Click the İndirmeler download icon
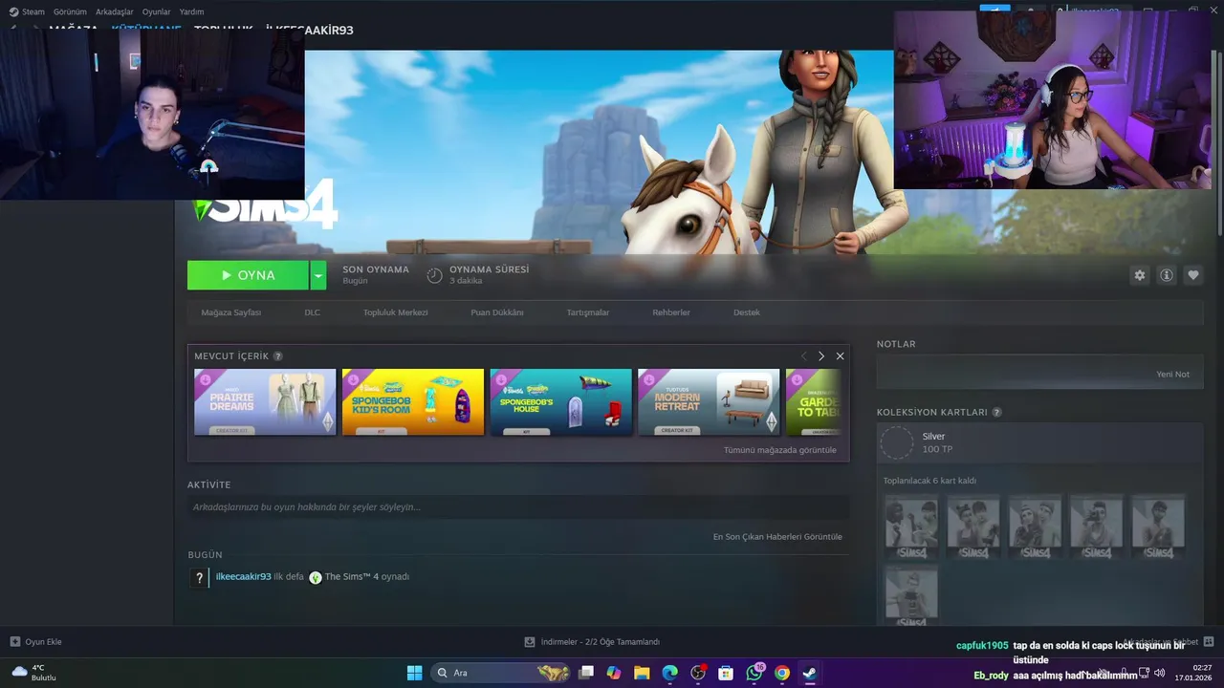This screenshot has width=1224, height=688. pos(530,642)
